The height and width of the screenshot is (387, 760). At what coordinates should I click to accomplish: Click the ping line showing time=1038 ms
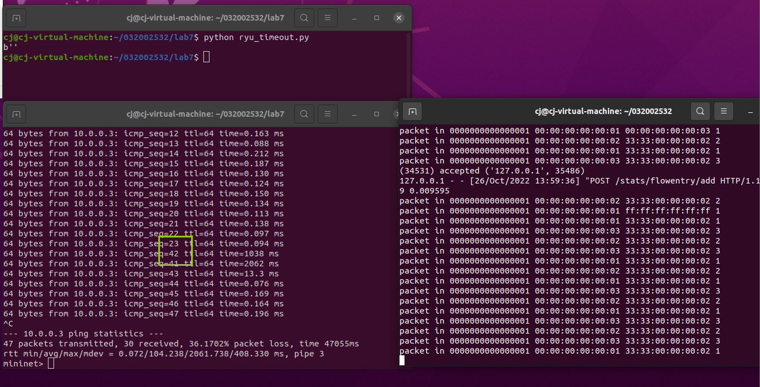point(141,254)
